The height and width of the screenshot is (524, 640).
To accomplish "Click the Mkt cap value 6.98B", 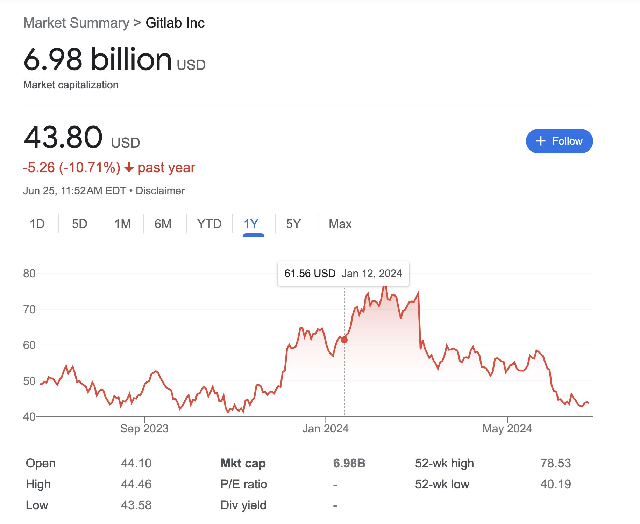I will click(x=349, y=463).
